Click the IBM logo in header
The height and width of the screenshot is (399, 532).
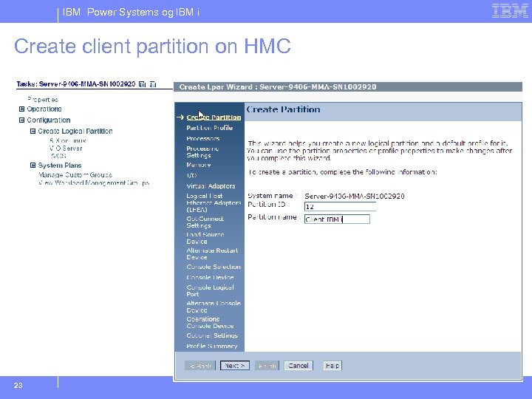(x=510, y=11)
